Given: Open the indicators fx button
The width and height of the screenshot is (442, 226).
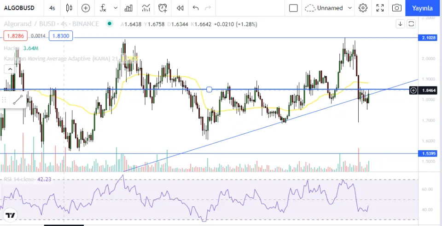Looking at the screenshot, I should coord(103,8).
